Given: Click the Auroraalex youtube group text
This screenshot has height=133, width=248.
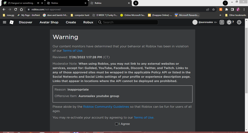Looking at the screenshot, I should 99,96.
